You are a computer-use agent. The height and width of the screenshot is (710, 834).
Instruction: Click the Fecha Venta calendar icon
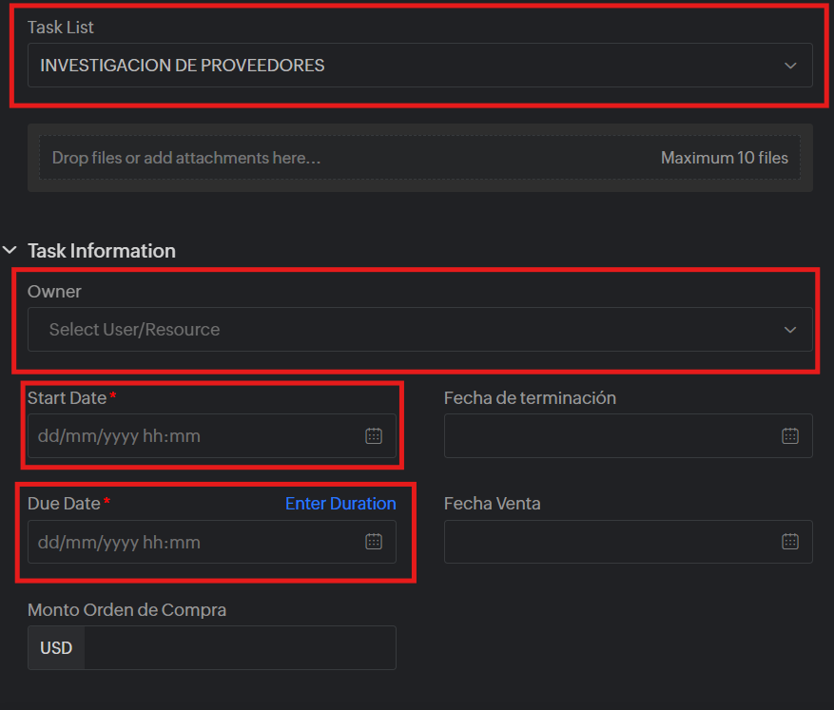click(x=789, y=542)
